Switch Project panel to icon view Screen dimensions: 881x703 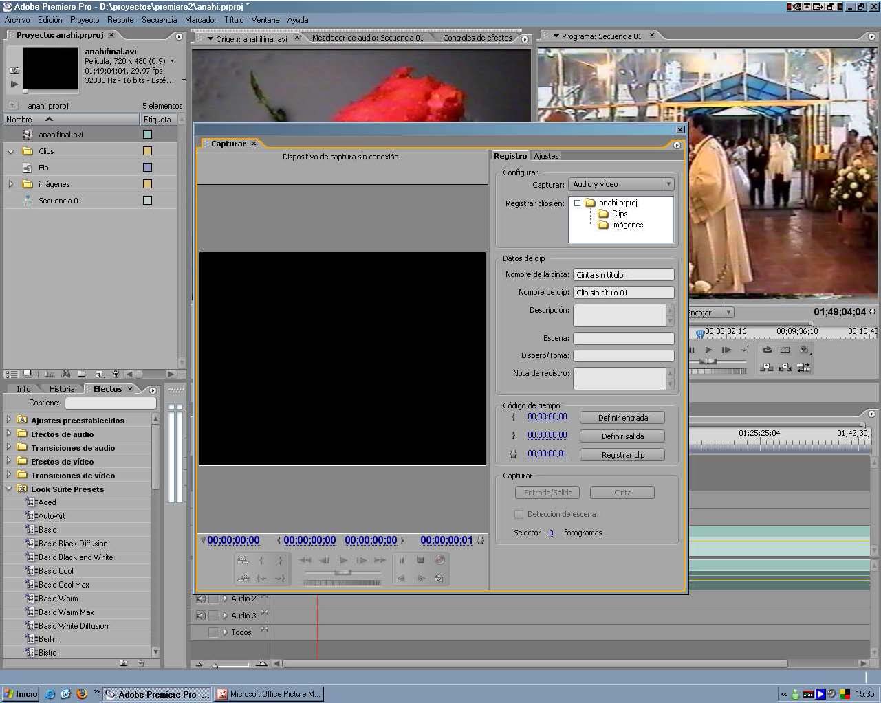28,374
